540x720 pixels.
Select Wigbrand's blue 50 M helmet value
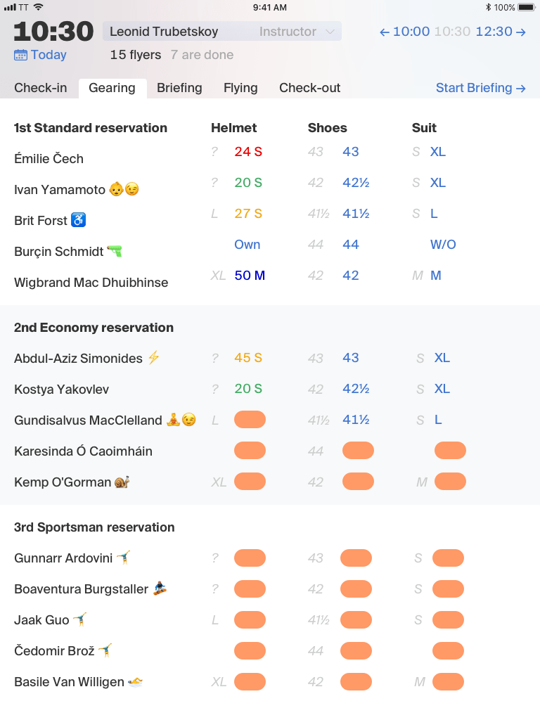(x=250, y=275)
